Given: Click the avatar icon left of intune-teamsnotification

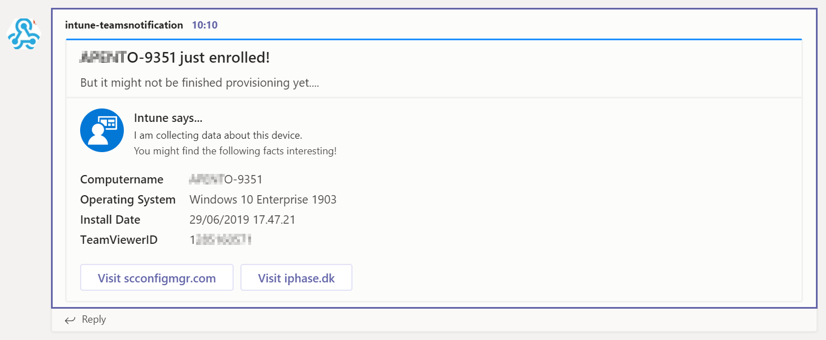Looking at the screenshot, I should click(x=23, y=35).
